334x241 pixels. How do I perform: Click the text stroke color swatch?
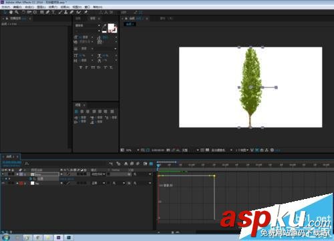tap(115, 30)
